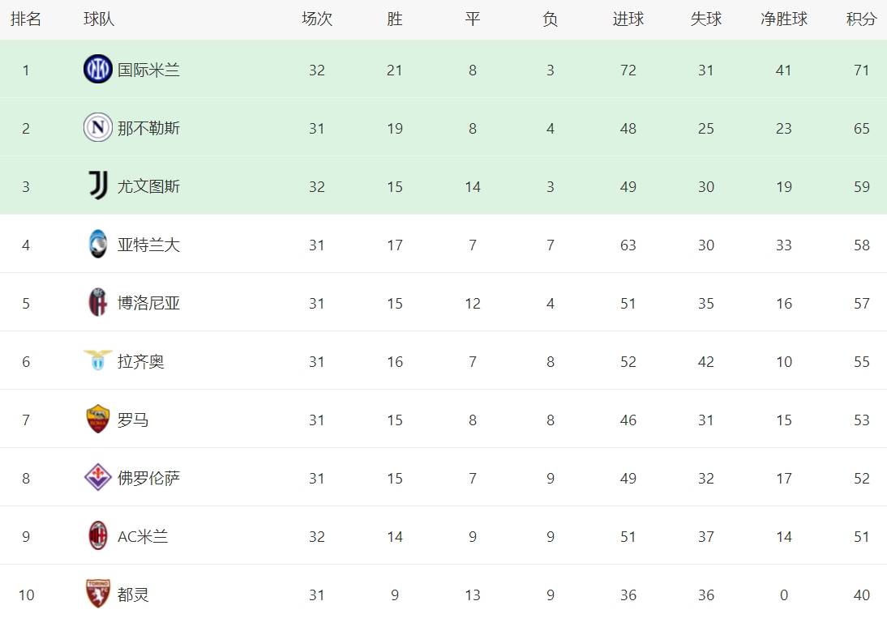This screenshot has width=887, height=618.
Task: Click the Torino club crest
Action: point(98,595)
